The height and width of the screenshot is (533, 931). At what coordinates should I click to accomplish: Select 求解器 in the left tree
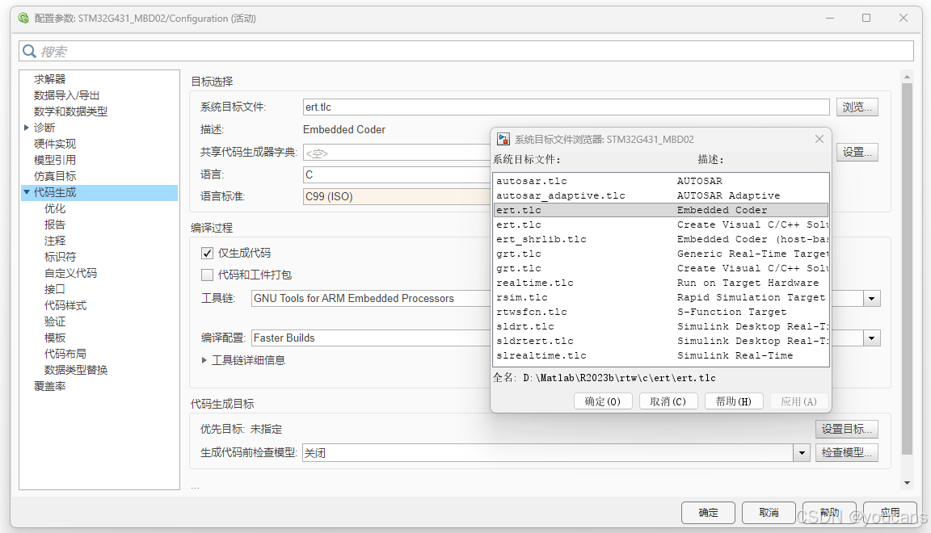pos(50,79)
